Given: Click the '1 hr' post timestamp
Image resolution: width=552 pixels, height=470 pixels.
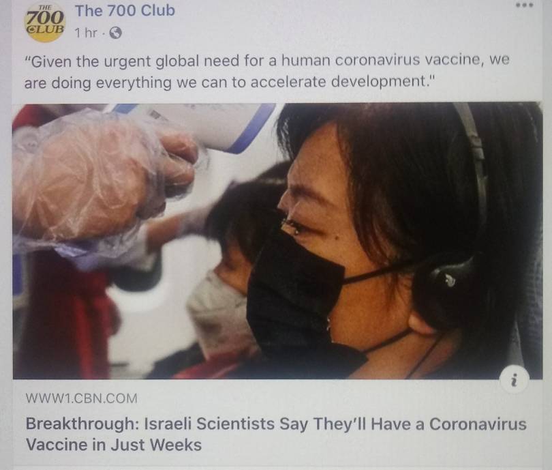Looking at the screenshot, I should click(86, 33).
